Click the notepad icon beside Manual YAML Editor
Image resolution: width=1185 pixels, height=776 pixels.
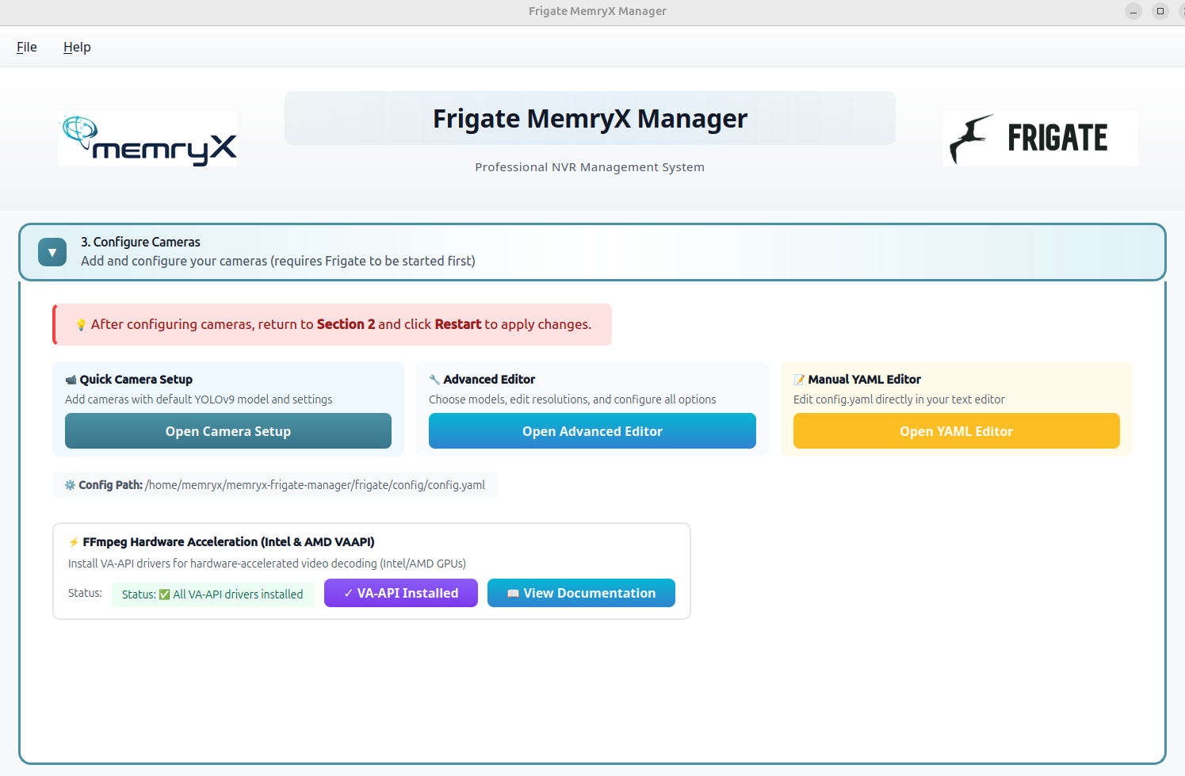coord(799,380)
